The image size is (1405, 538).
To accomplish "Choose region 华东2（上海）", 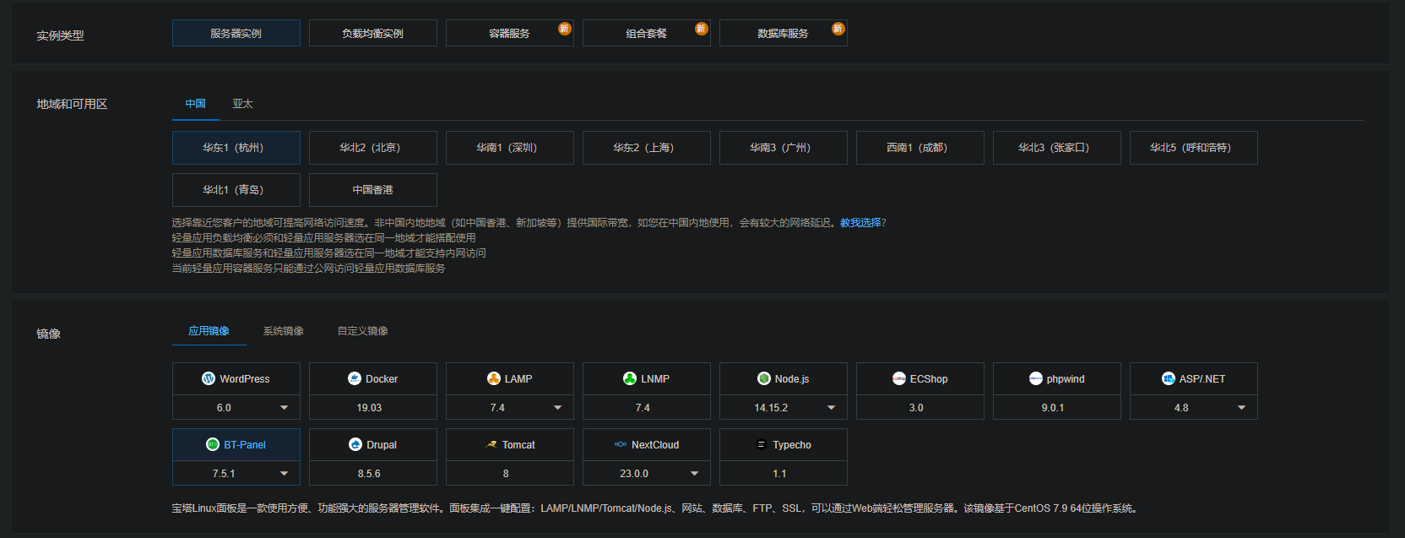I will click(x=647, y=148).
